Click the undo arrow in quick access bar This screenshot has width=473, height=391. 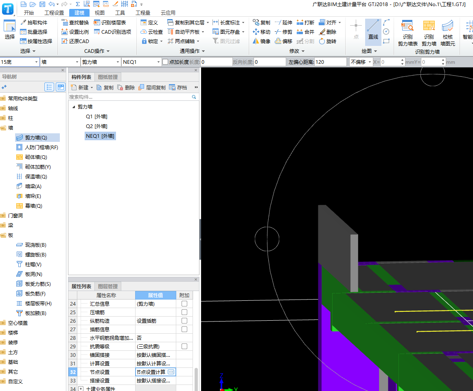pyautogui.click(x=52, y=4)
